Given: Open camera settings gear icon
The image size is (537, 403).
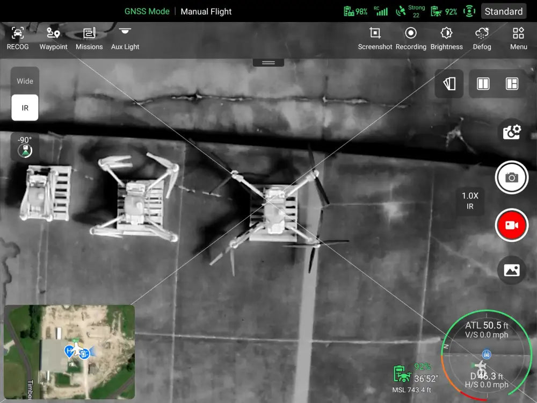Looking at the screenshot, I should click(x=512, y=132).
